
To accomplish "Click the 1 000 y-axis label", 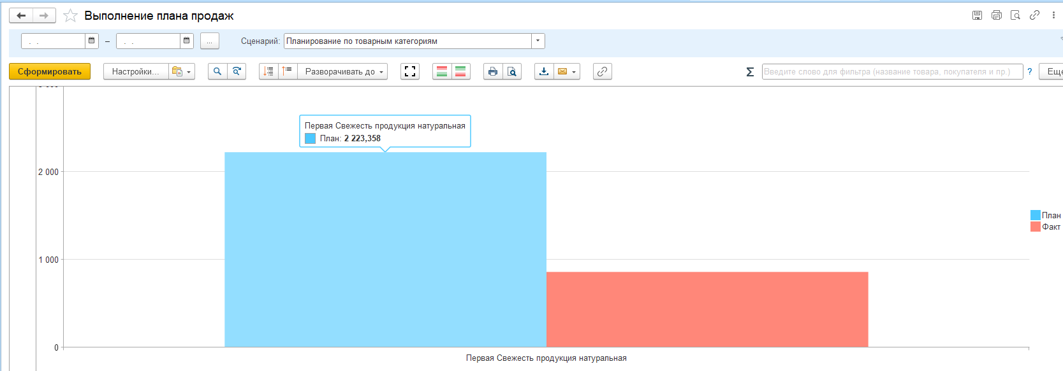I will [48, 260].
